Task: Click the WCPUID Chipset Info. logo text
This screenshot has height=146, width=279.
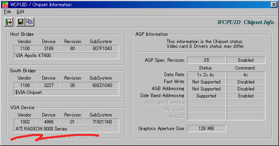Action: point(246,23)
